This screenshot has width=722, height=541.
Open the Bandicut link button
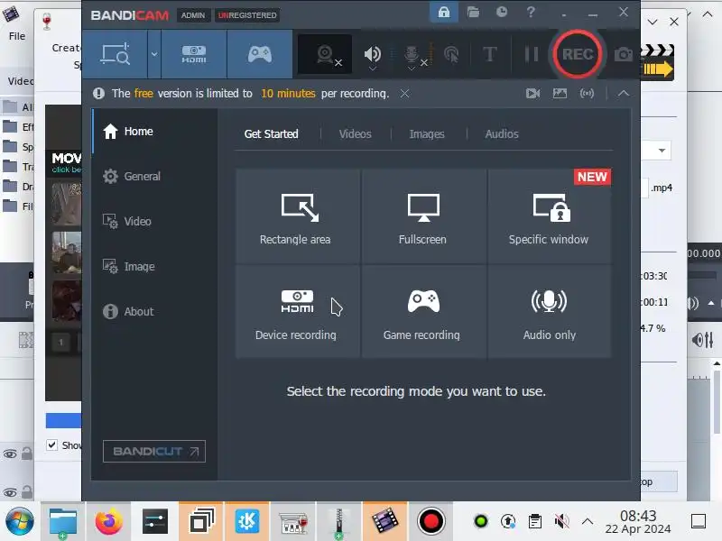[154, 452]
